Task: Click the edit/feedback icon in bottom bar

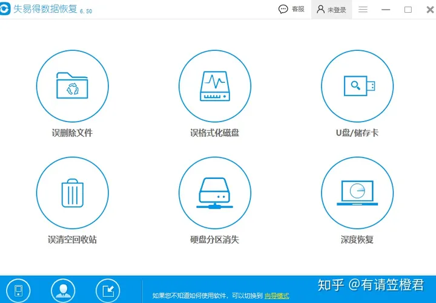Action: coord(108,290)
